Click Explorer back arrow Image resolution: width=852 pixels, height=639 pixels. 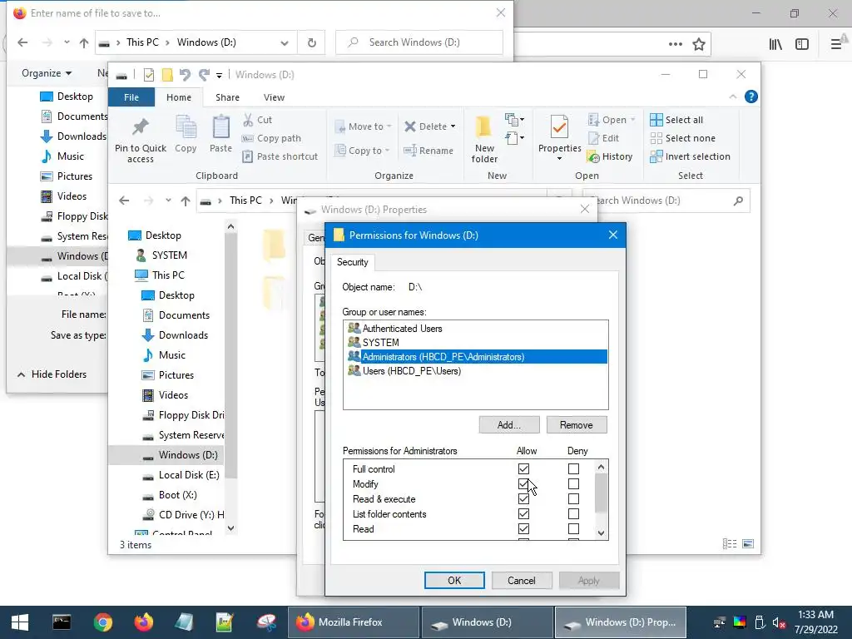pyautogui.click(x=124, y=201)
